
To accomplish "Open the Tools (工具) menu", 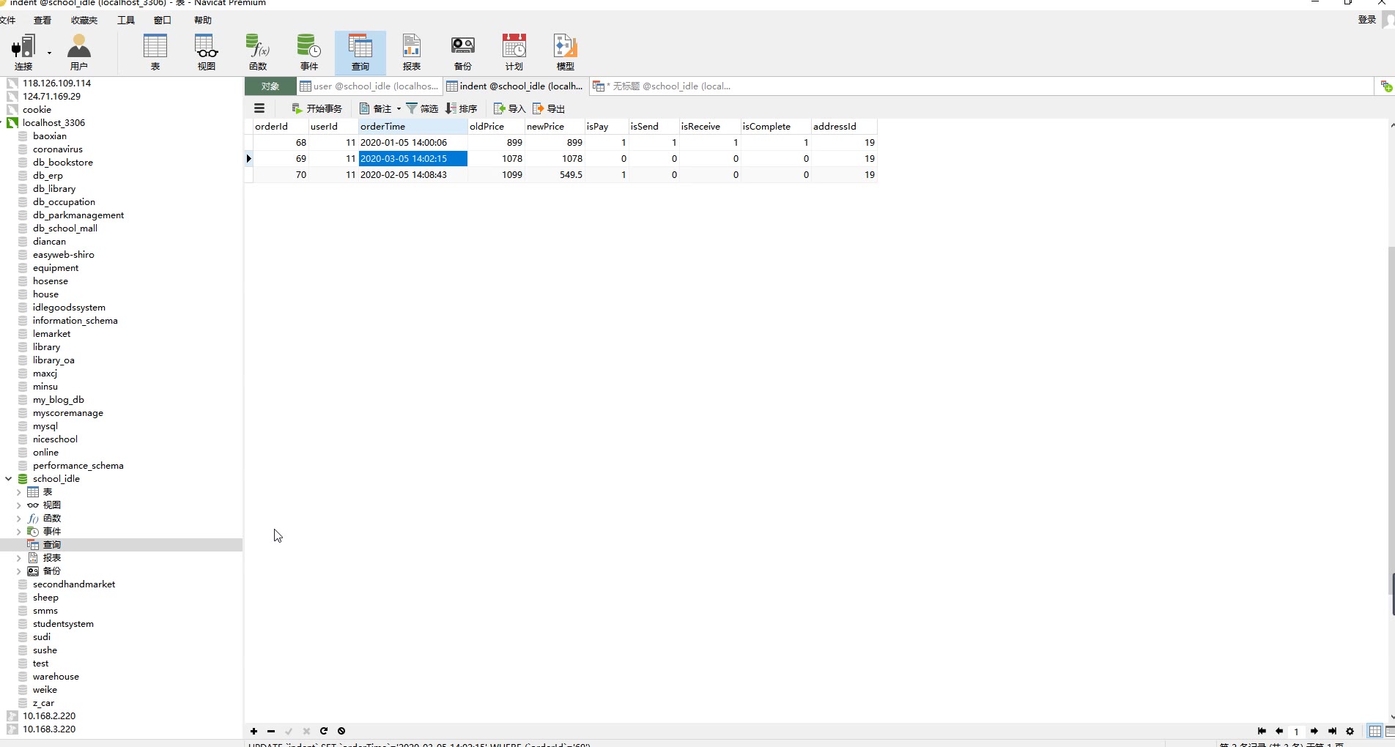I will 126,21.
